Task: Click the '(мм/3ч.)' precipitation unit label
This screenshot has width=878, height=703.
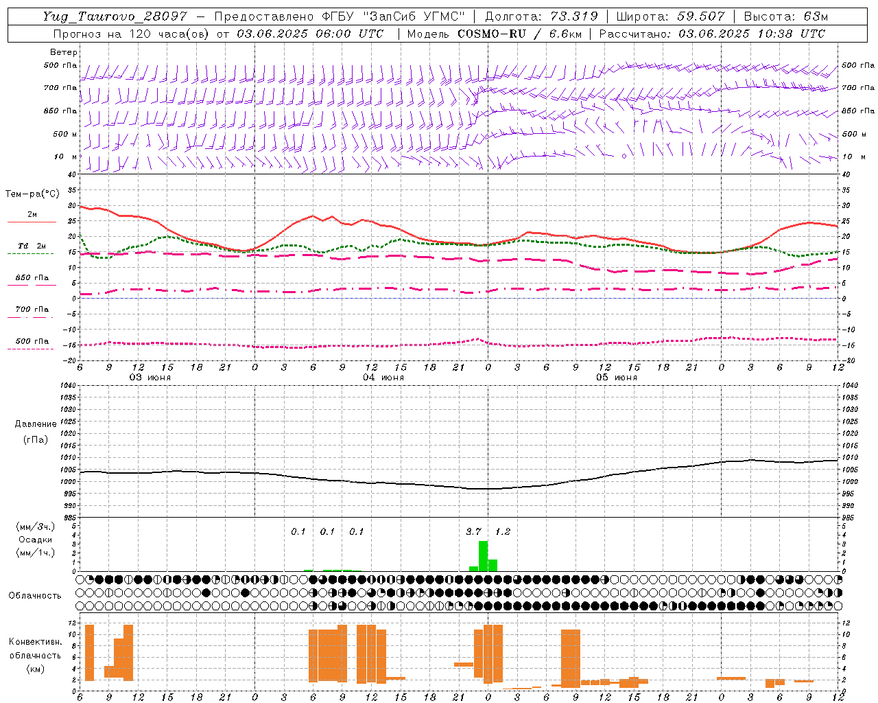Action: (x=35, y=527)
